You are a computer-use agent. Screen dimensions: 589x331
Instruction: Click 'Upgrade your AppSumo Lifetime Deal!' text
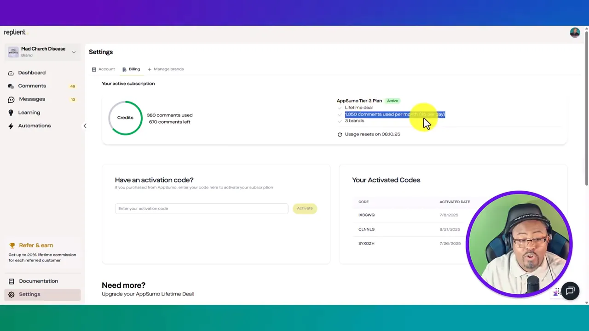pyautogui.click(x=148, y=294)
